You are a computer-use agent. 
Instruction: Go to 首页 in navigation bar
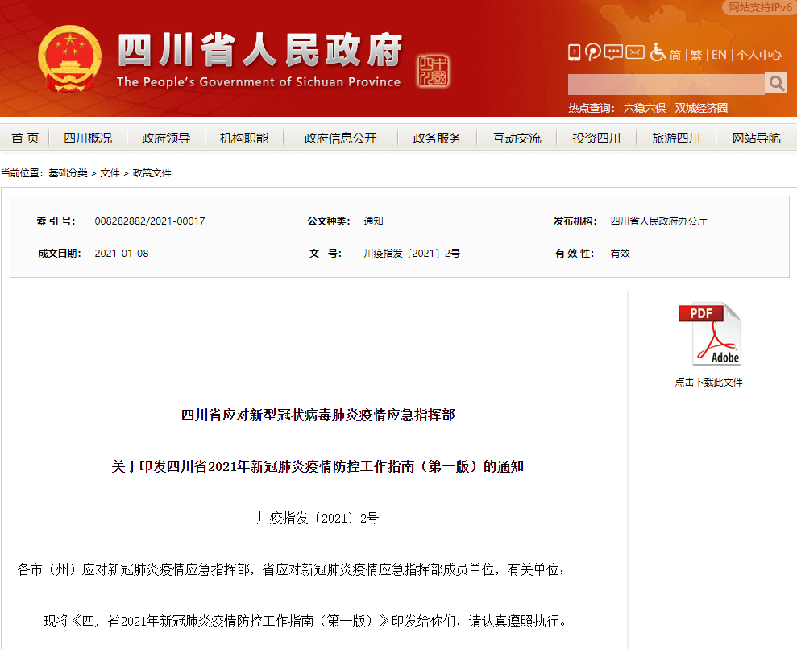click(x=25, y=138)
